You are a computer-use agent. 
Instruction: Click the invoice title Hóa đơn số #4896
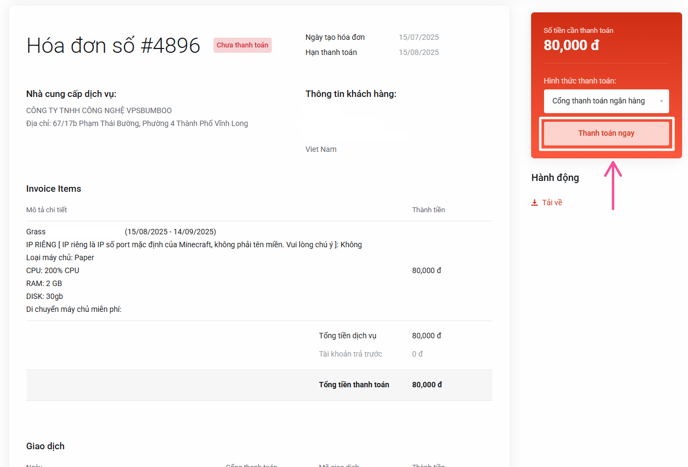[x=113, y=46]
